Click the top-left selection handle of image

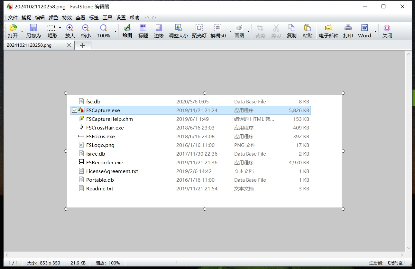[x=66, y=93]
